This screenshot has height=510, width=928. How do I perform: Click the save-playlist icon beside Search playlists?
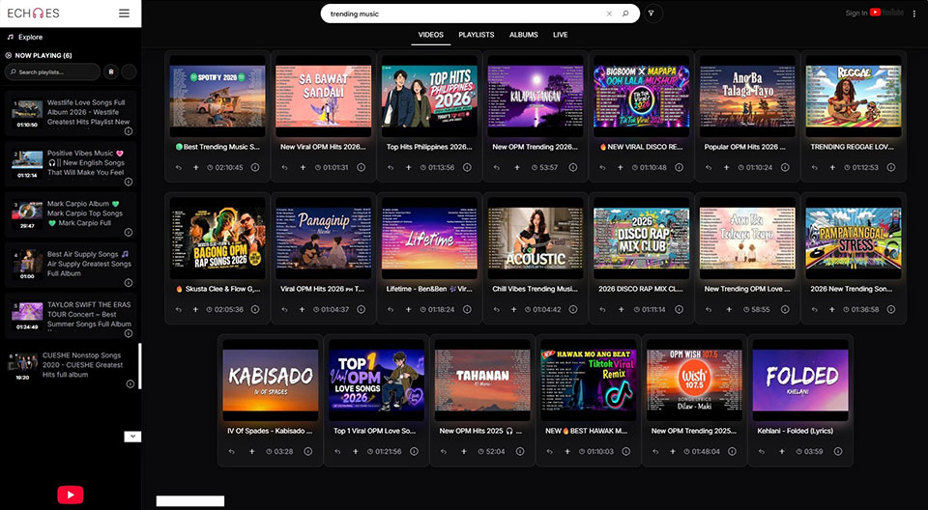(110, 71)
